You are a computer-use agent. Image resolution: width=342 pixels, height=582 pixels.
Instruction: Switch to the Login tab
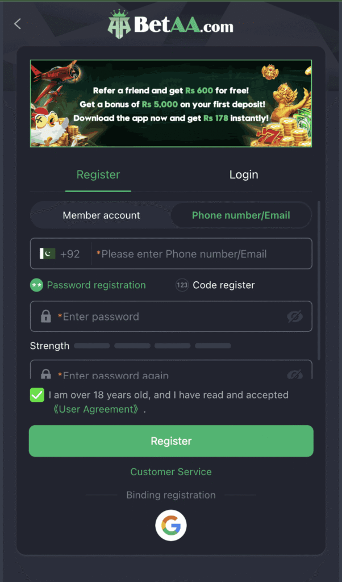coord(244,174)
